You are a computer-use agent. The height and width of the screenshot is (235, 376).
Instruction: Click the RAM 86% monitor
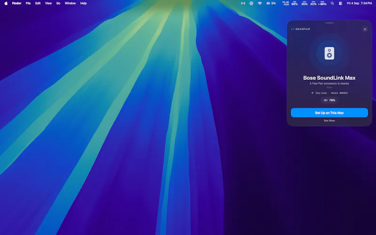(x=322, y=3)
